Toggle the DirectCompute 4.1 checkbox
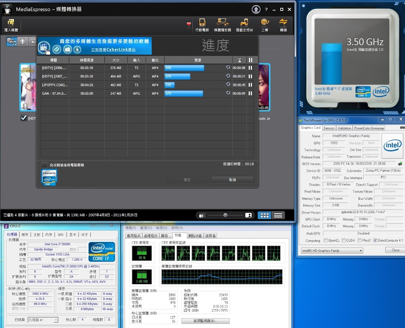 (x=375, y=241)
